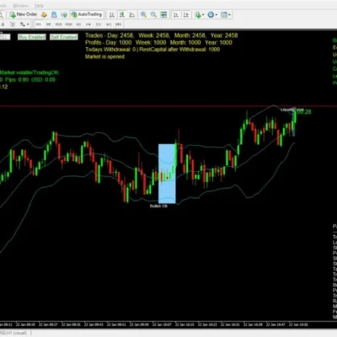Open the periods clock dropdown
This screenshot has width=337, height=337.
(212, 14)
